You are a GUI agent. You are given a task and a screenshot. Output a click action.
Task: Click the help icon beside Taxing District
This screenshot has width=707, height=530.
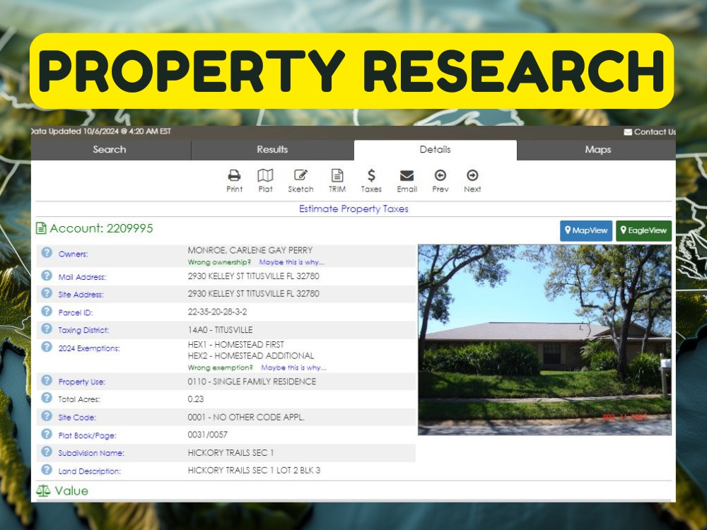tap(47, 329)
